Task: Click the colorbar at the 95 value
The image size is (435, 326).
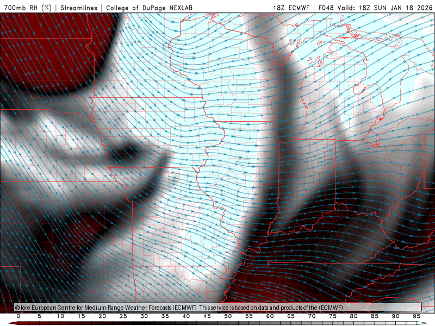Action: 417,323
